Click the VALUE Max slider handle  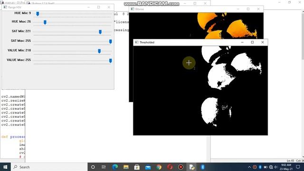111,61
